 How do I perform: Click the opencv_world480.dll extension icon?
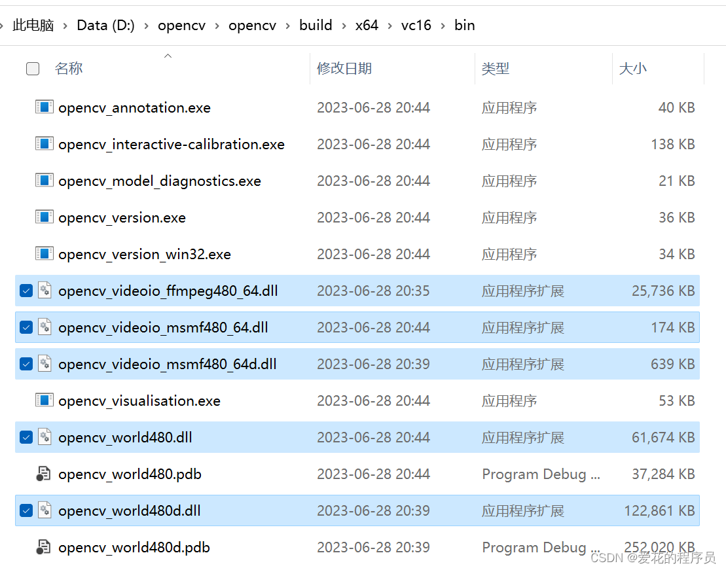[x=43, y=436]
